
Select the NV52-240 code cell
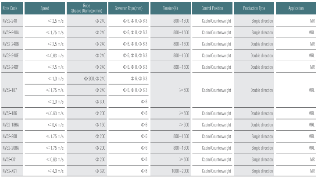point(12,21)
